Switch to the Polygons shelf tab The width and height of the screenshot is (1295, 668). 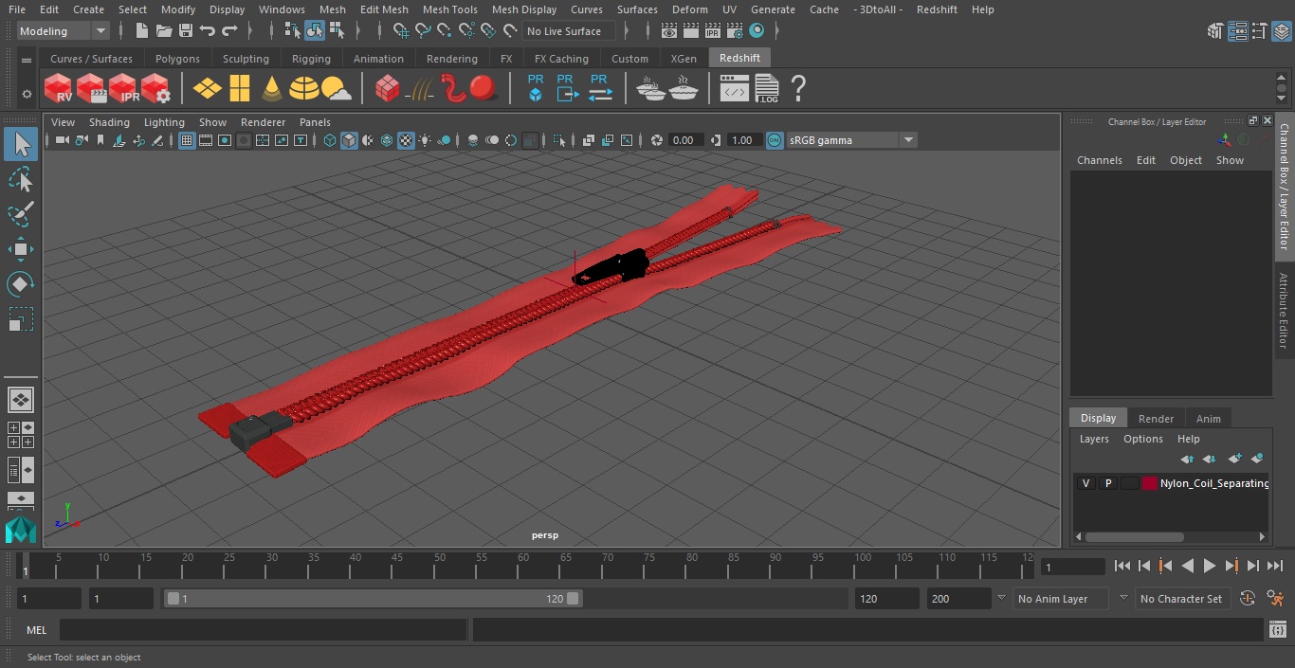pyautogui.click(x=177, y=59)
